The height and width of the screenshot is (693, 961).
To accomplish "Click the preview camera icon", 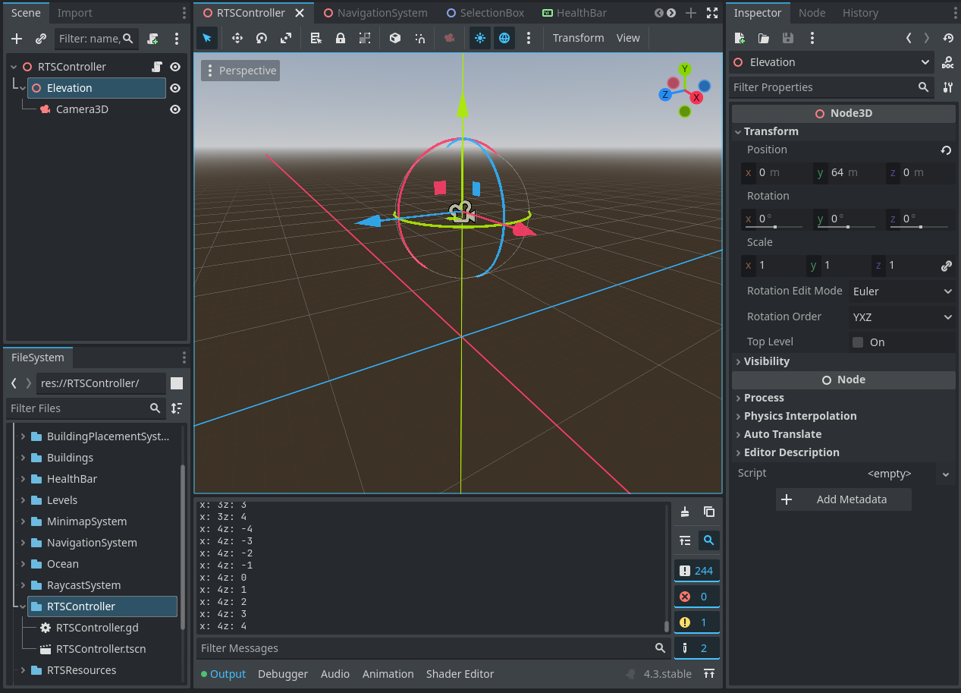I will click(x=449, y=37).
